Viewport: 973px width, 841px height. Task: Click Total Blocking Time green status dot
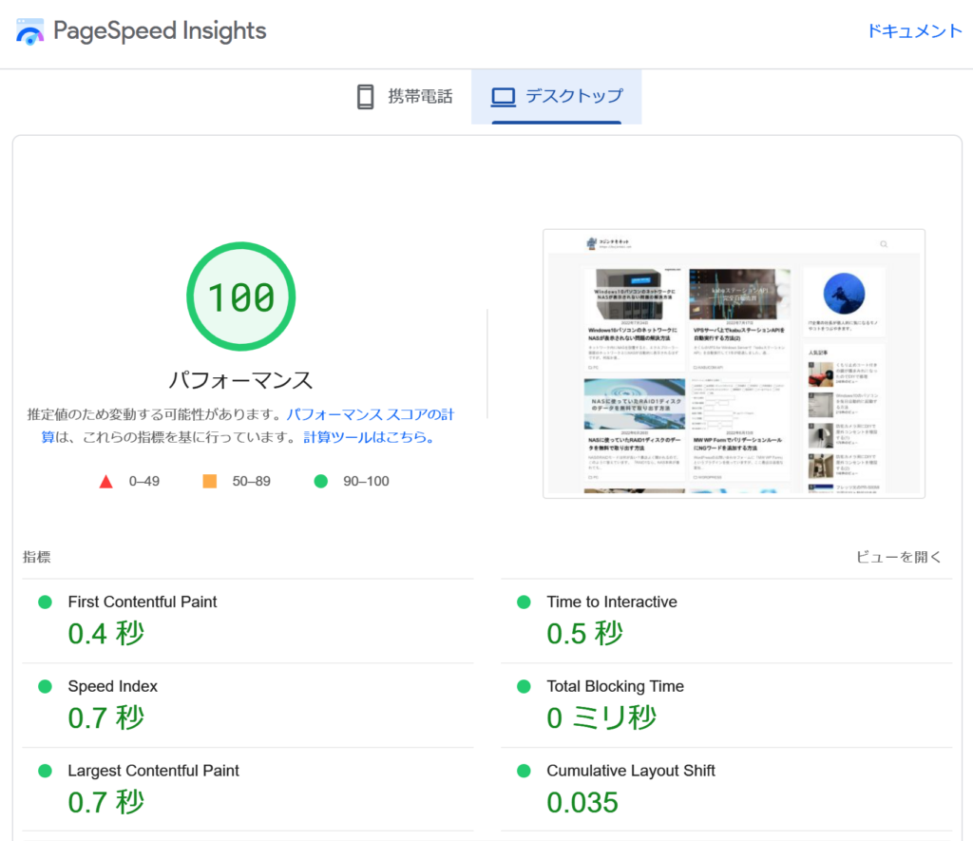(524, 686)
